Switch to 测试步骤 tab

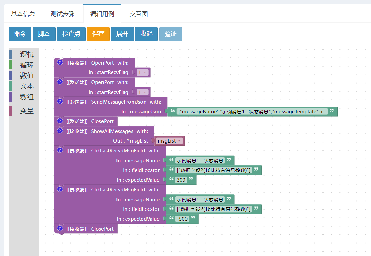(x=63, y=14)
